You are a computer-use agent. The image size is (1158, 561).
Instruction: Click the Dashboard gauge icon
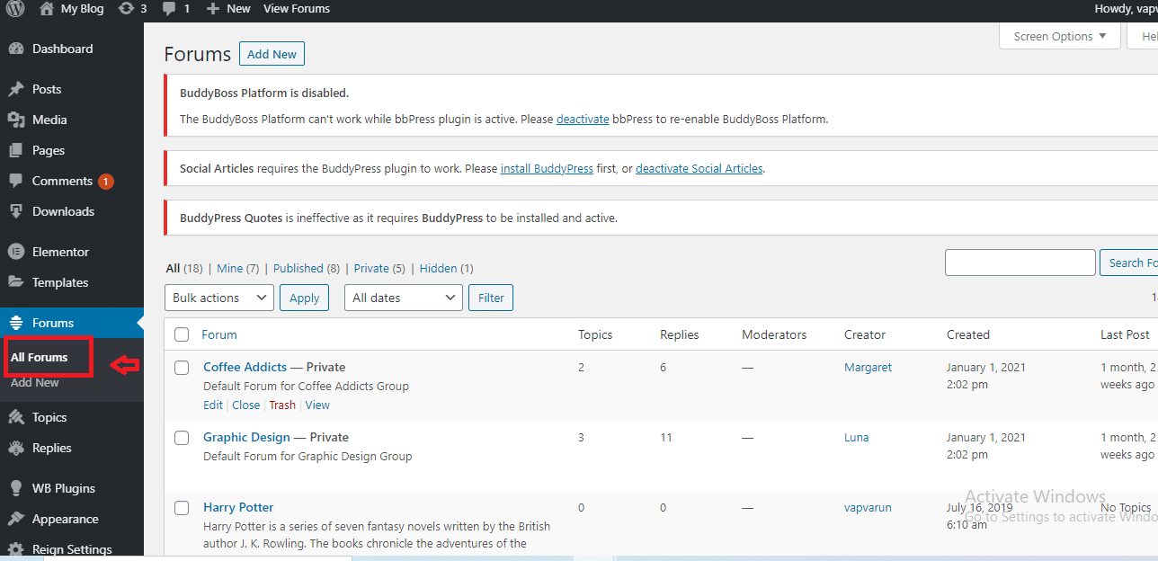[16, 49]
